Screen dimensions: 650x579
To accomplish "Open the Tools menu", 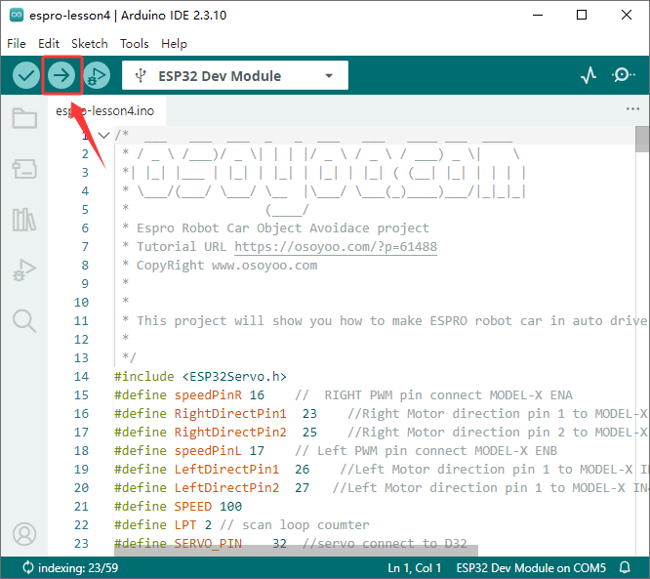I will pyautogui.click(x=135, y=44).
